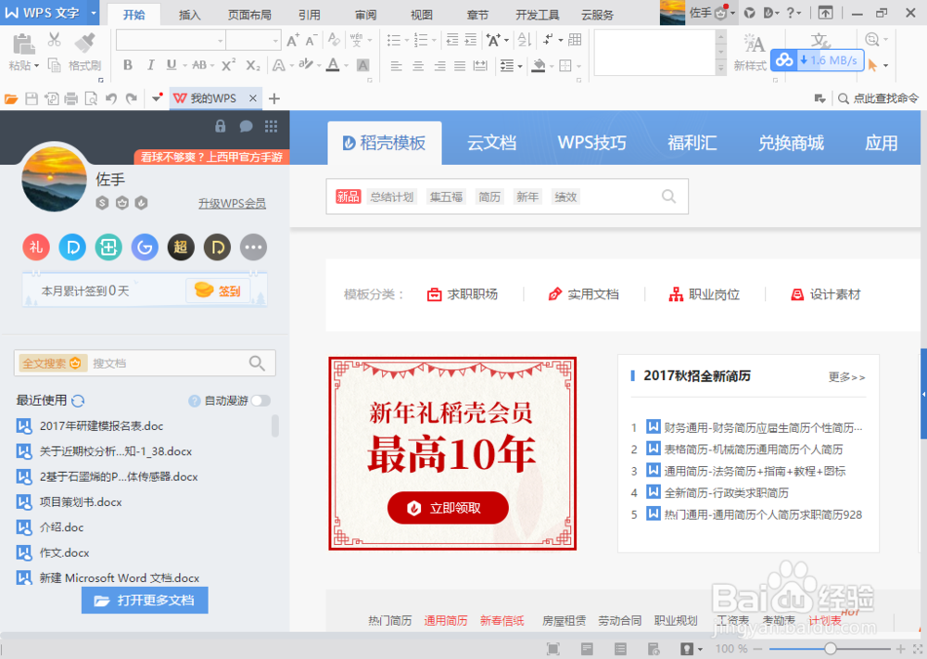This screenshot has width=927, height=659.
Task: Expand the underline style dropdown arrow
Action: (185, 66)
